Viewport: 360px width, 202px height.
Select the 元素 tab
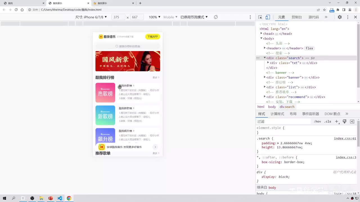282,17
